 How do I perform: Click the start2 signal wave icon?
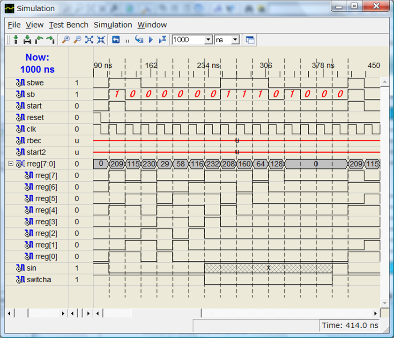20,152
